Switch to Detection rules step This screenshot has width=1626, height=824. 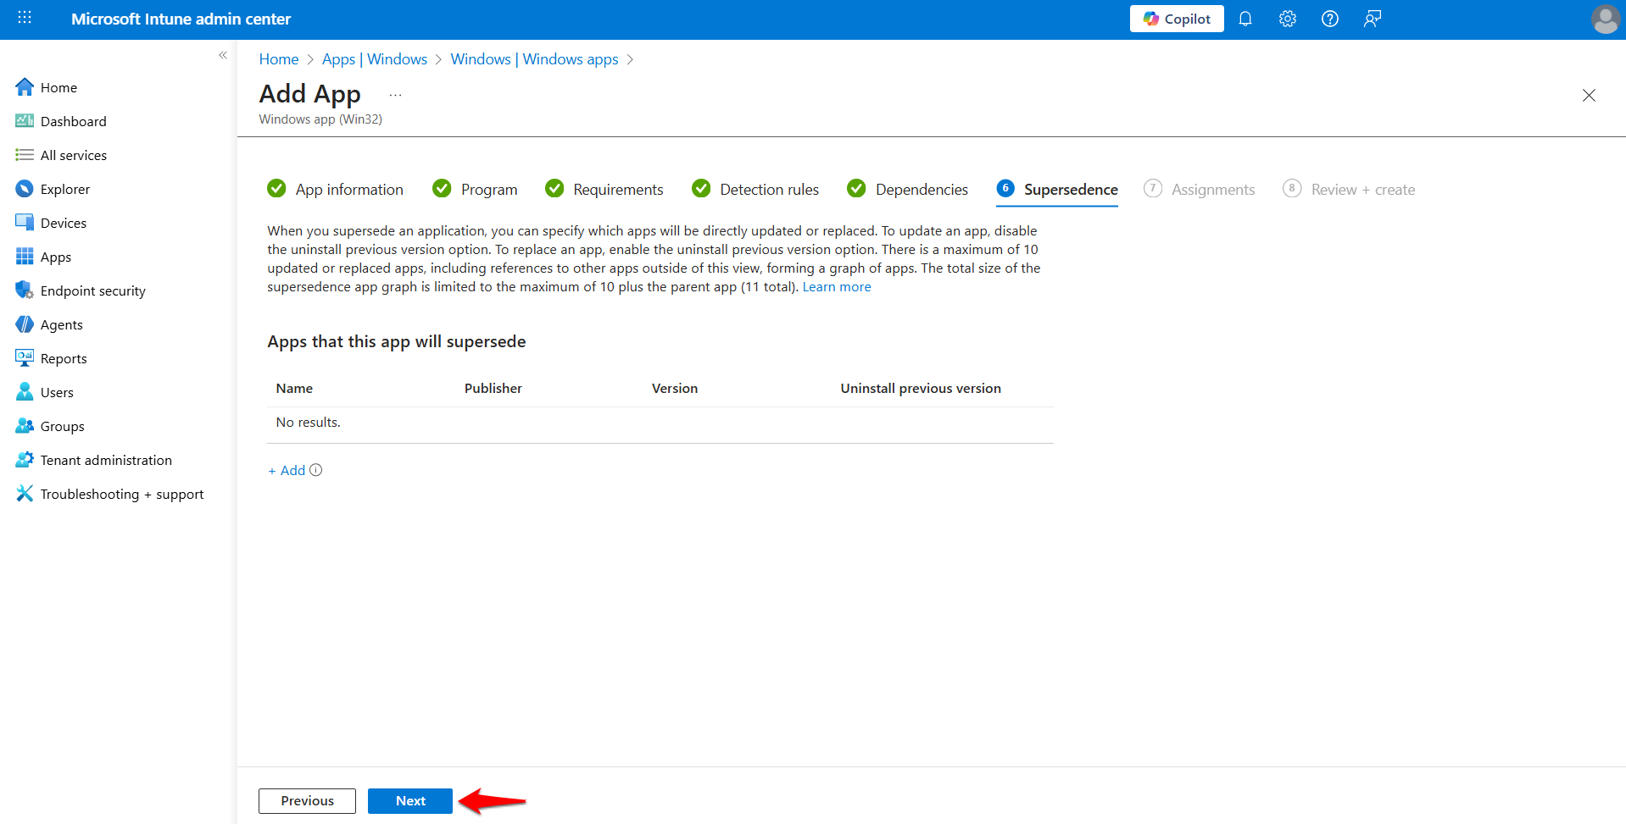tap(755, 190)
